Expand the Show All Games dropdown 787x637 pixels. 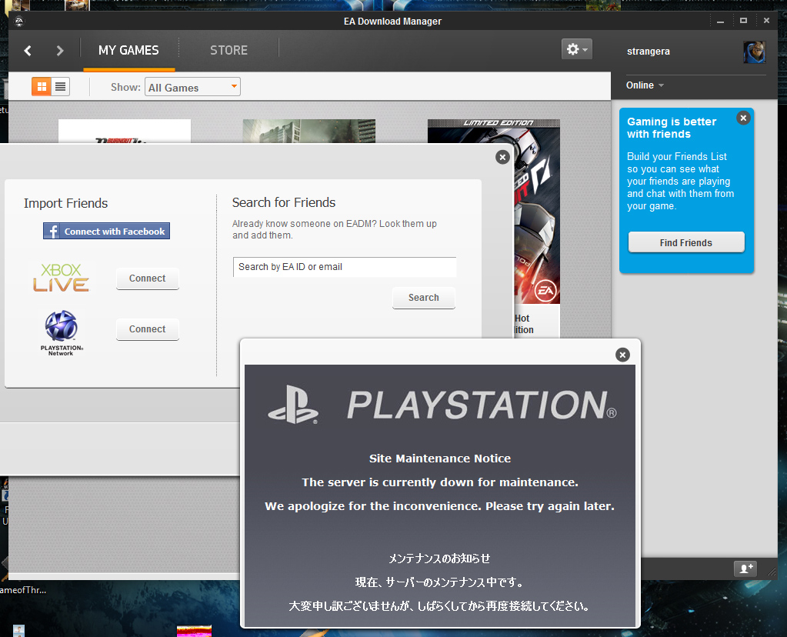pos(192,88)
